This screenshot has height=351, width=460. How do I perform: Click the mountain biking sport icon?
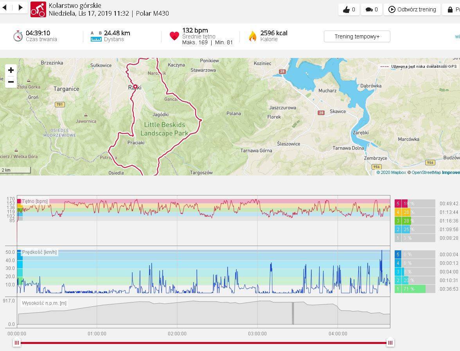(x=38, y=9)
